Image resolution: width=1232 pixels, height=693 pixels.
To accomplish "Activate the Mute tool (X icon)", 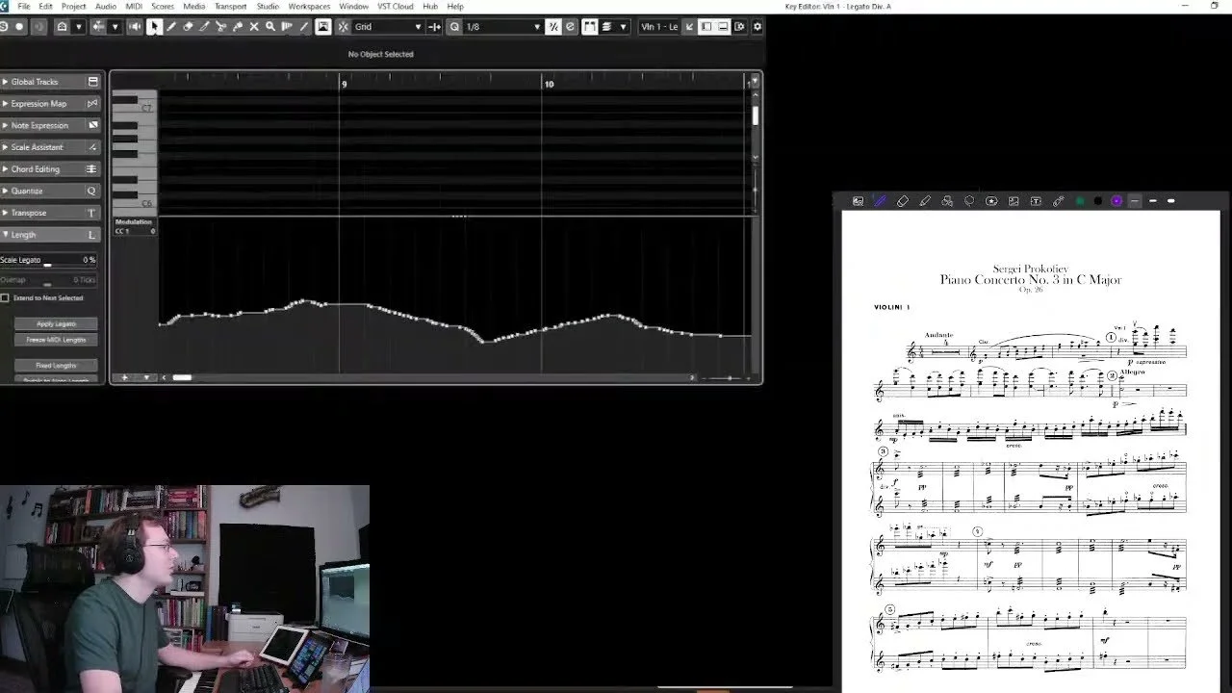I will pyautogui.click(x=254, y=27).
